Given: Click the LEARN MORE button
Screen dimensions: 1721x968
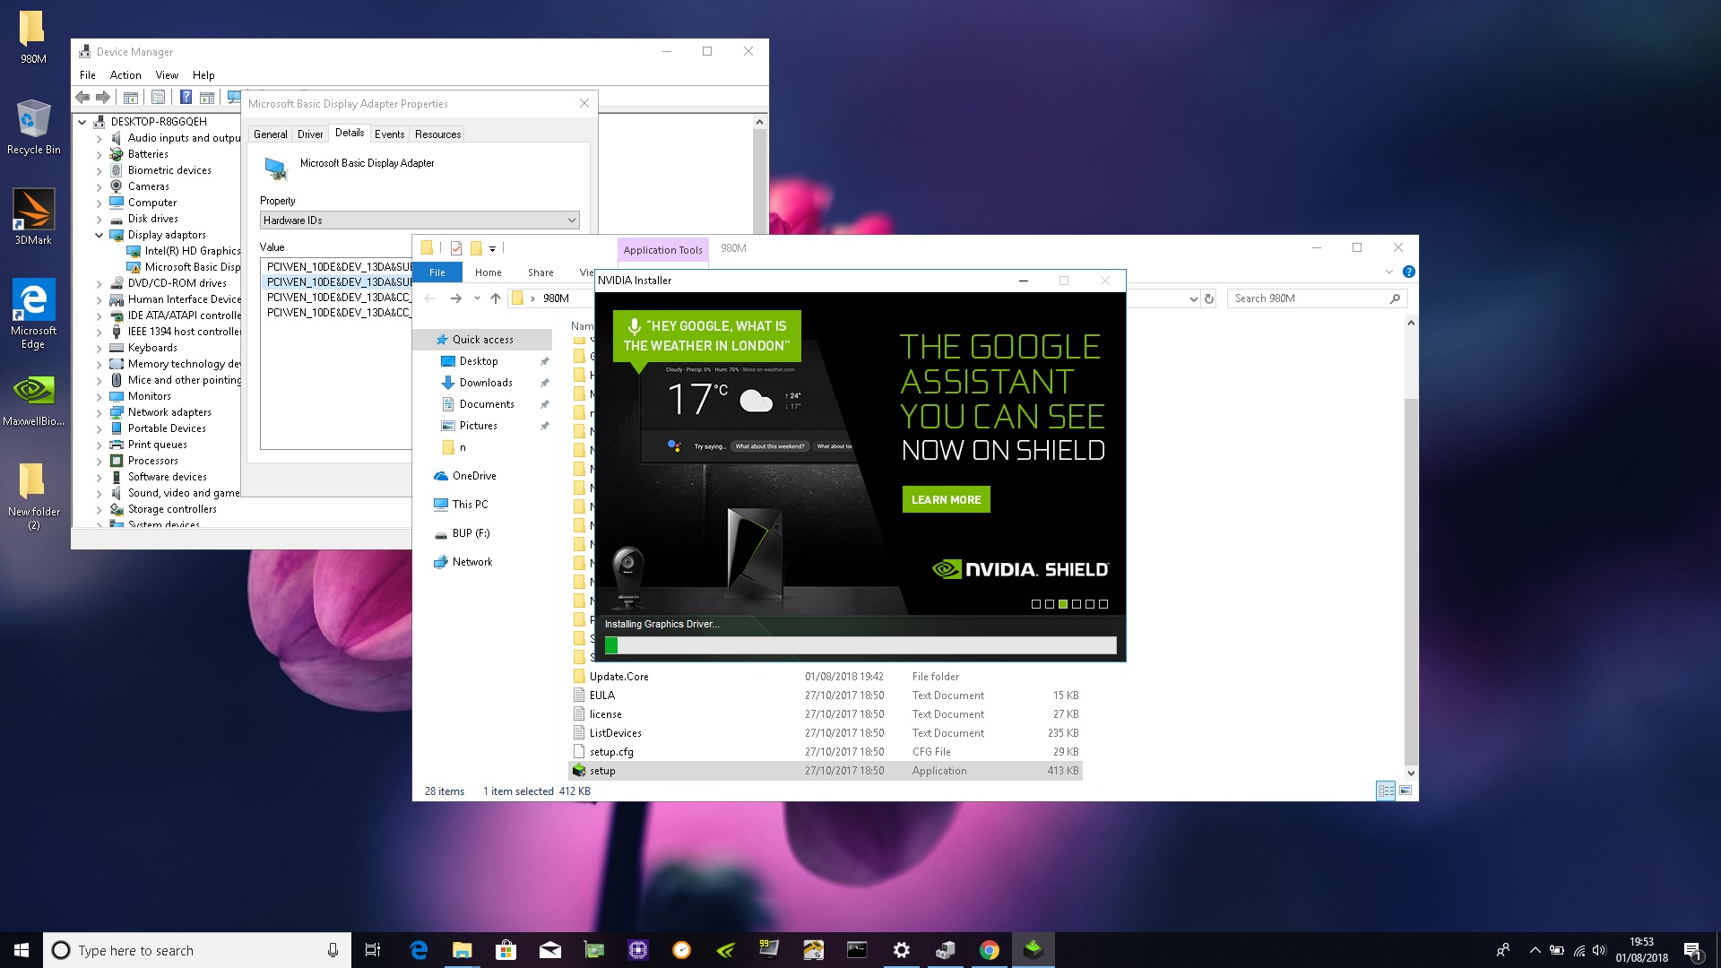Looking at the screenshot, I should click(946, 499).
